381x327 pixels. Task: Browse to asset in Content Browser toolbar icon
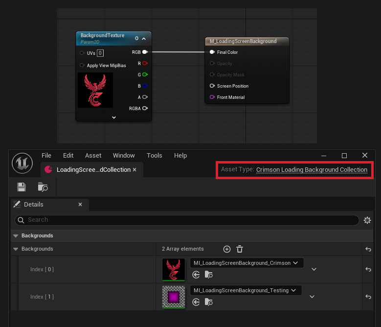(43, 187)
